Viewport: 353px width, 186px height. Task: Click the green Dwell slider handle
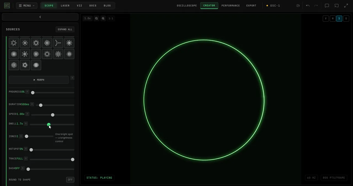(x=49, y=124)
